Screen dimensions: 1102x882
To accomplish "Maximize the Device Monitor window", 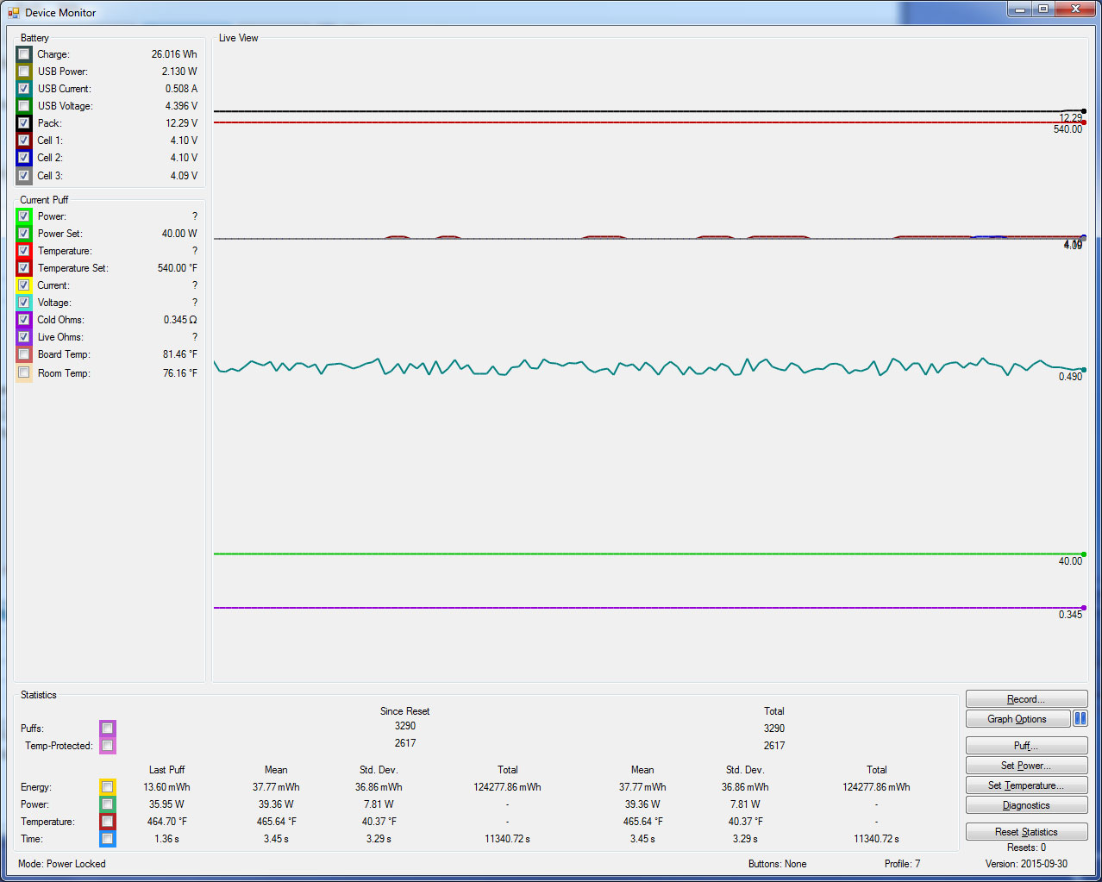I will tap(1043, 9).
